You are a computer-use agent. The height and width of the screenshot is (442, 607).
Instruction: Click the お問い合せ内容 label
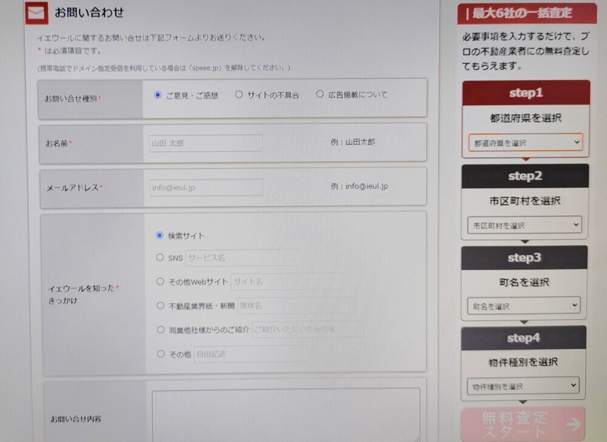point(76,419)
